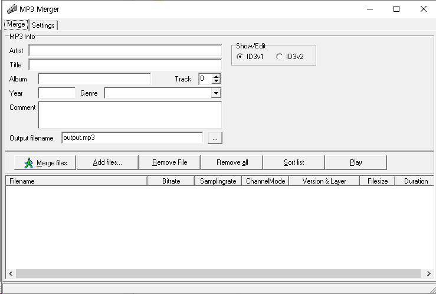The height and width of the screenshot is (294, 436).
Task: Open the Genre dropdown list
Action: 216,93
